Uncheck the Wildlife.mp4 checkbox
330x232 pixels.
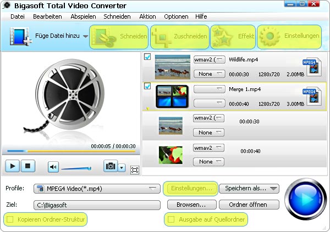pos(147,56)
